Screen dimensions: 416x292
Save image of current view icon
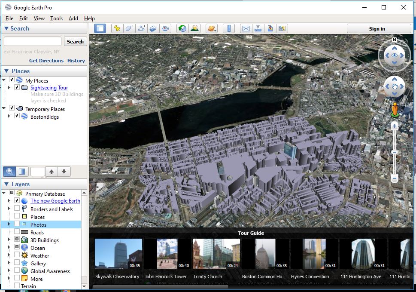click(x=270, y=28)
